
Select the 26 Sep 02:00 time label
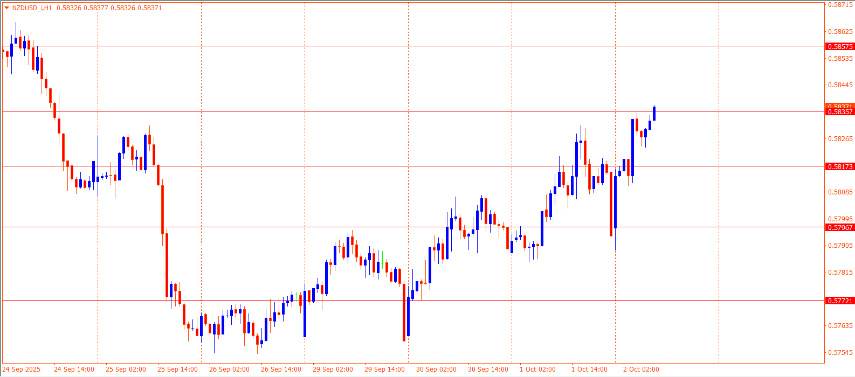(x=229, y=369)
